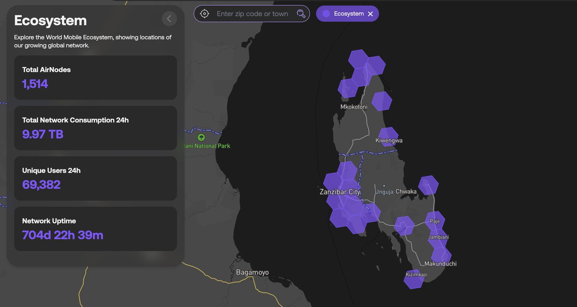The image size is (577, 307).
Task: Click the national park tree icon
Action: 201,137
